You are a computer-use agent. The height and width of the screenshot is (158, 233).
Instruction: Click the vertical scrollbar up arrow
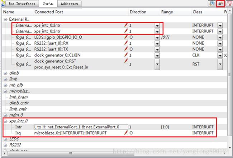pyautogui.click(x=230, y=11)
